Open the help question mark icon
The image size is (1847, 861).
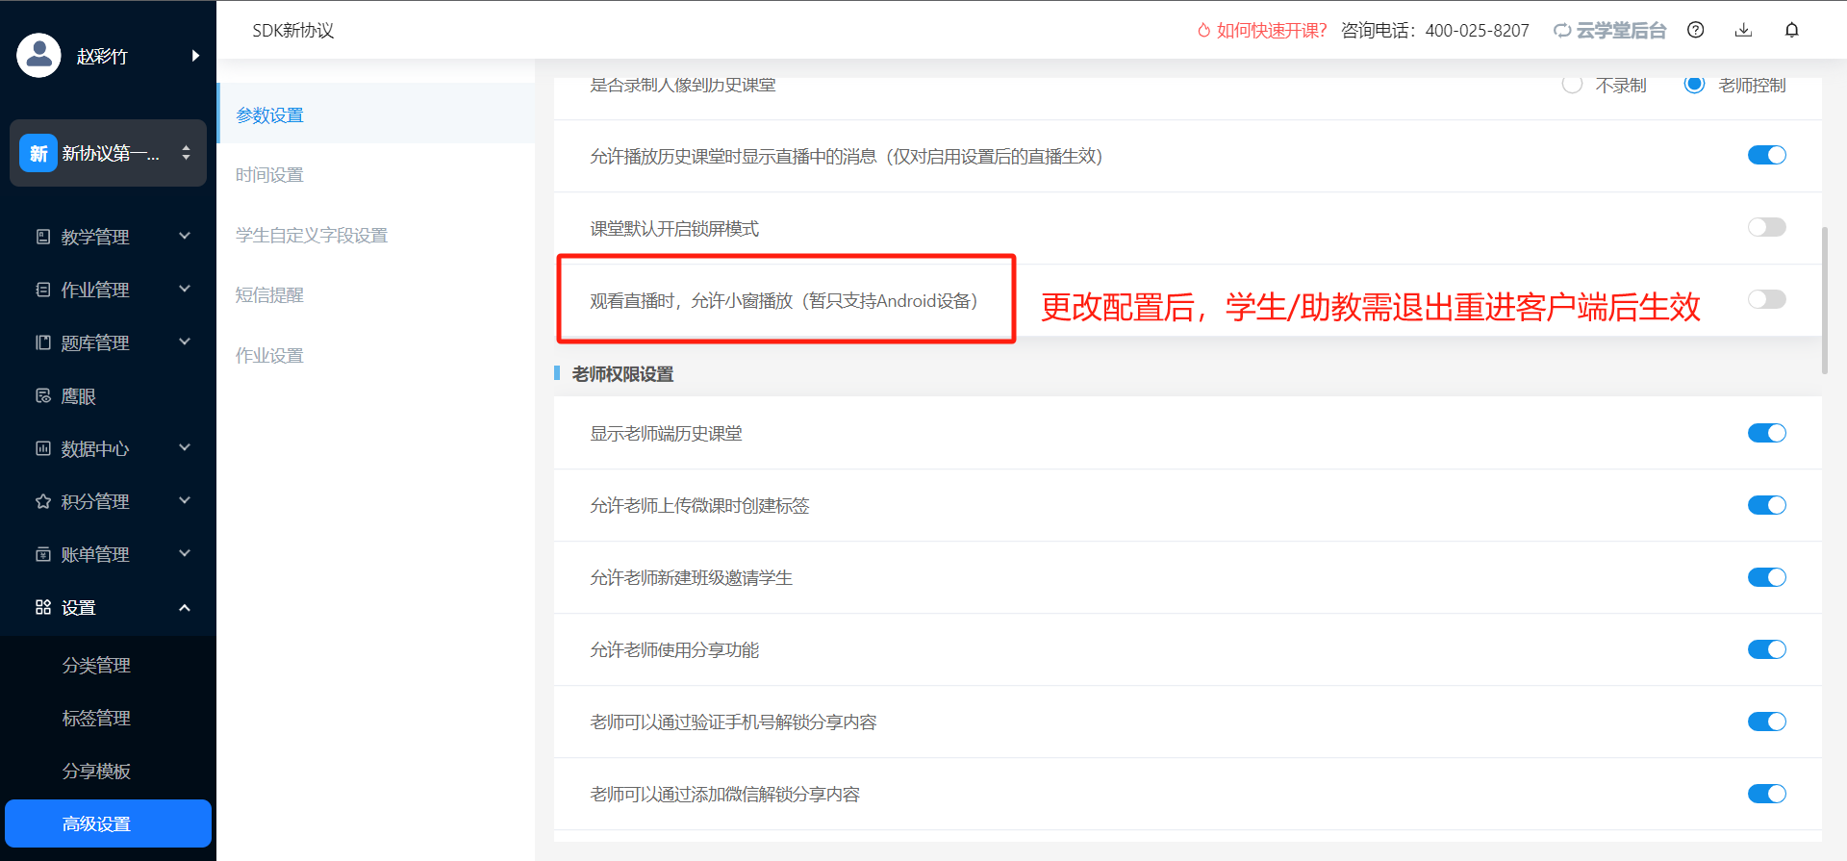pyautogui.click(x=1696, y=30)
